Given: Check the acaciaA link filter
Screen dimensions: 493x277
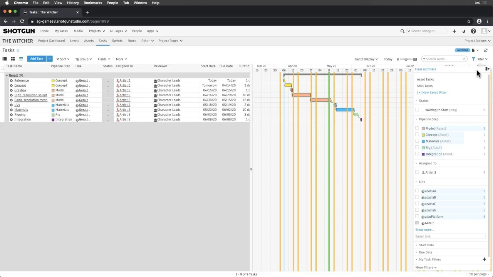Looking at the screenshot, I should coord(417,191).
